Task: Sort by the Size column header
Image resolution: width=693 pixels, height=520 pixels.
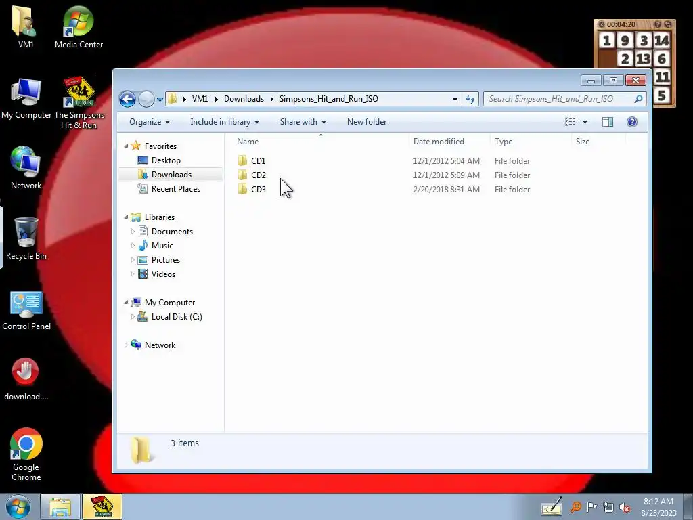Action: click(598, 142)
